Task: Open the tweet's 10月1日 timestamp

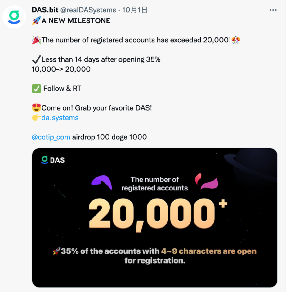Action: [135, 10]
